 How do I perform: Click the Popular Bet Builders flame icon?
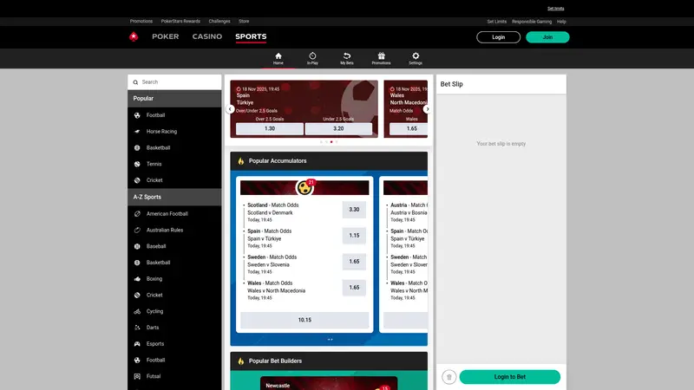point(241,361)
